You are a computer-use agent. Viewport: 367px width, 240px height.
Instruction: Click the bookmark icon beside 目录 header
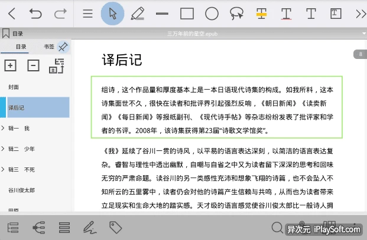pos(6,33)
